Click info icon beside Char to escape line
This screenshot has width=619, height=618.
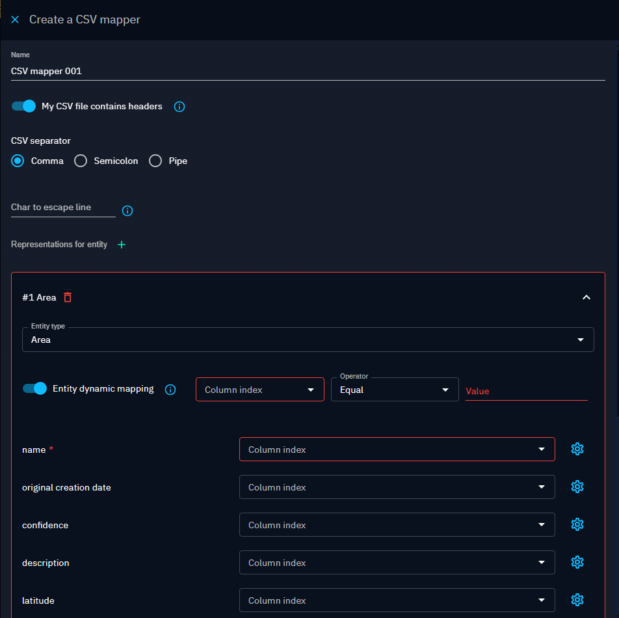pos(127,211)
